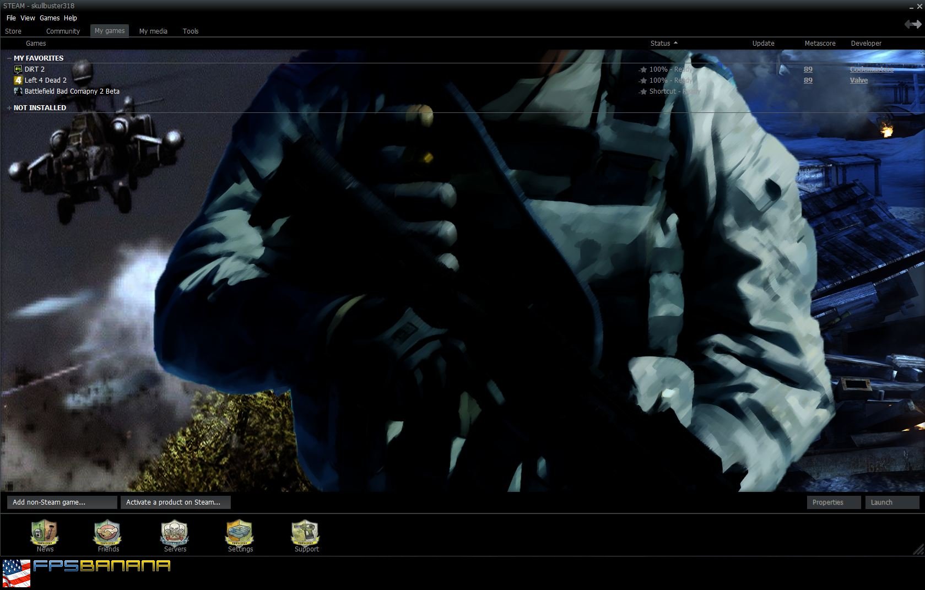Viewport: 925px width, 590px height.
Task: Click Activate a product on Steam button
Action: pos(176,502)
